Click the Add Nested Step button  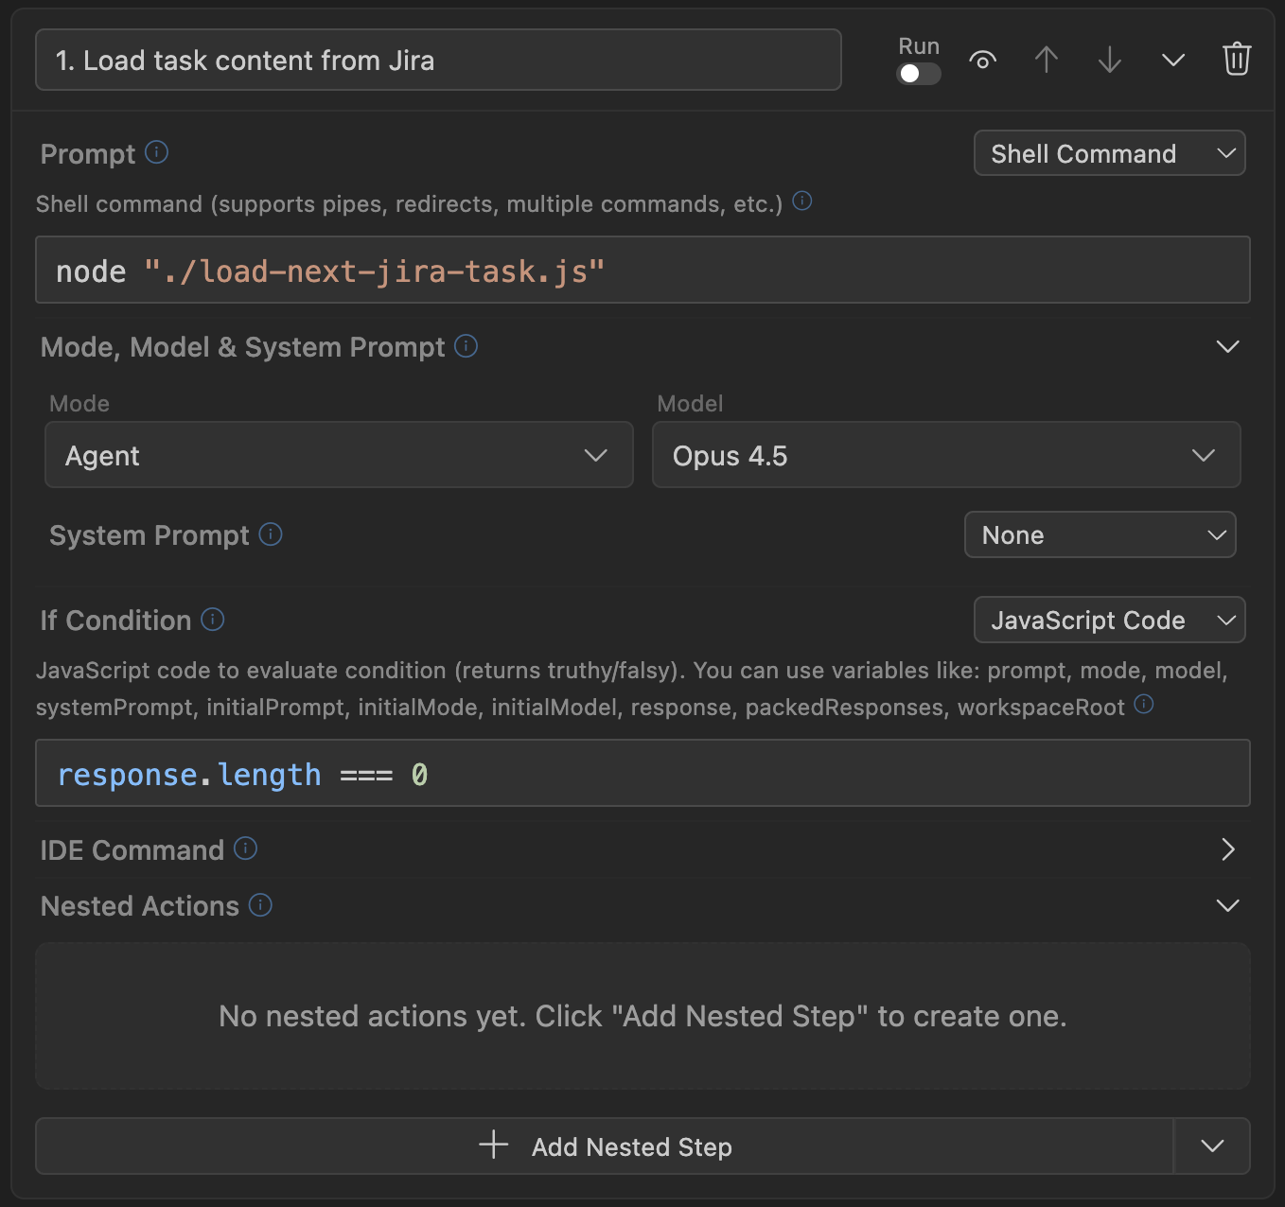coord(605,1146)
